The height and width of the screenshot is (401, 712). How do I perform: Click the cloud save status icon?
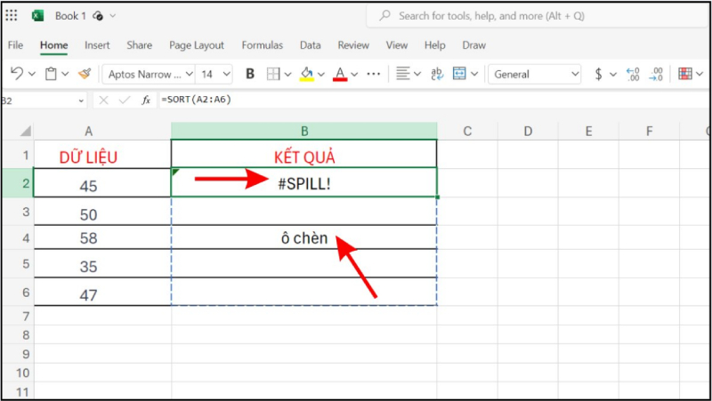(98, 16)
